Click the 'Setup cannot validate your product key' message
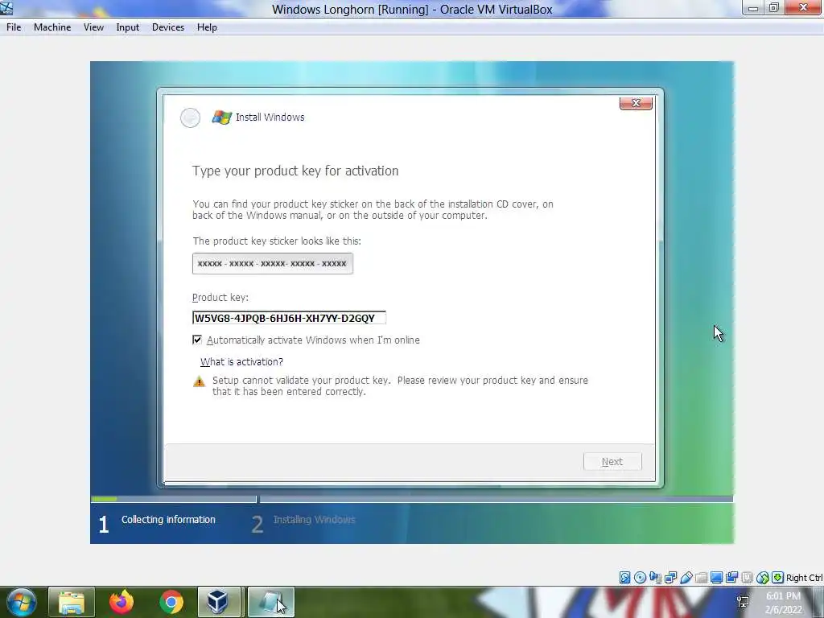The width and height of the screenshot is (824, 618). tap(400, 385)
